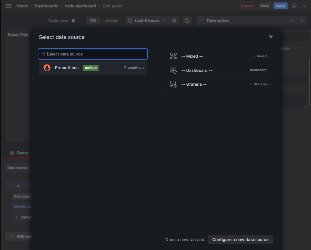Click the Kick start your query button

click(23, 196)
